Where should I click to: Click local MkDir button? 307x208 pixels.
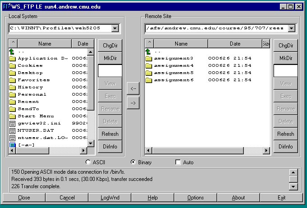pyautogui.click(x=110, y=58)
